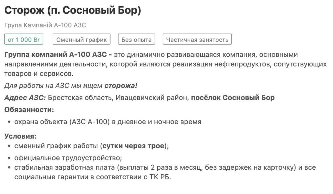The height and width of the screenshot is (194, 333).
Task: Click bold text посёлок Сосновый Бор
Action: [233, 98]
